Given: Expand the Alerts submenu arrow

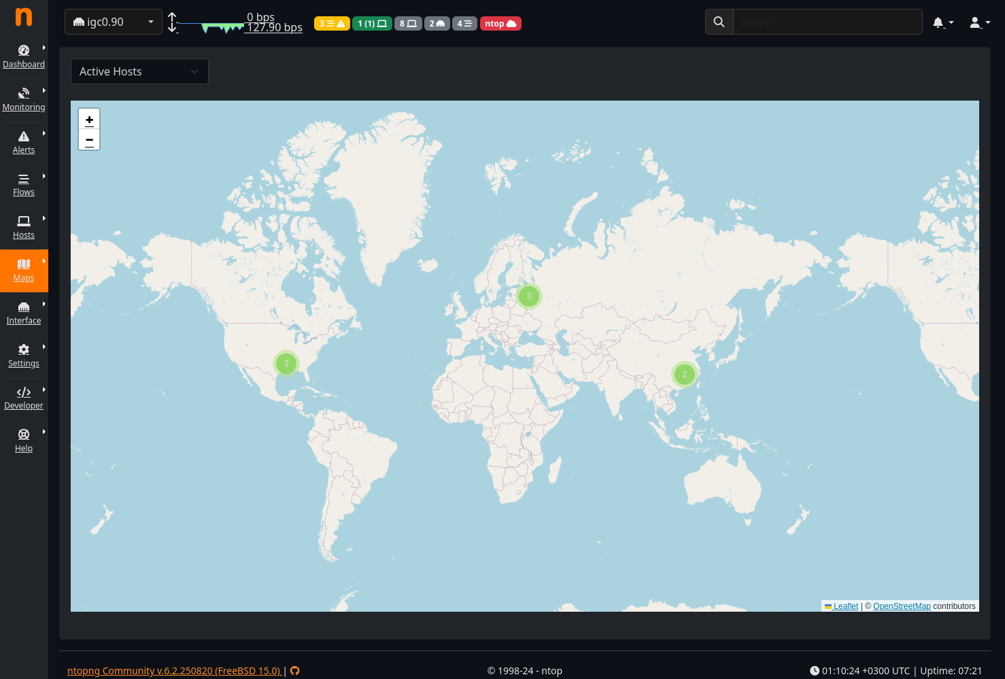Looking at the screenshot, I should [44, 133].
